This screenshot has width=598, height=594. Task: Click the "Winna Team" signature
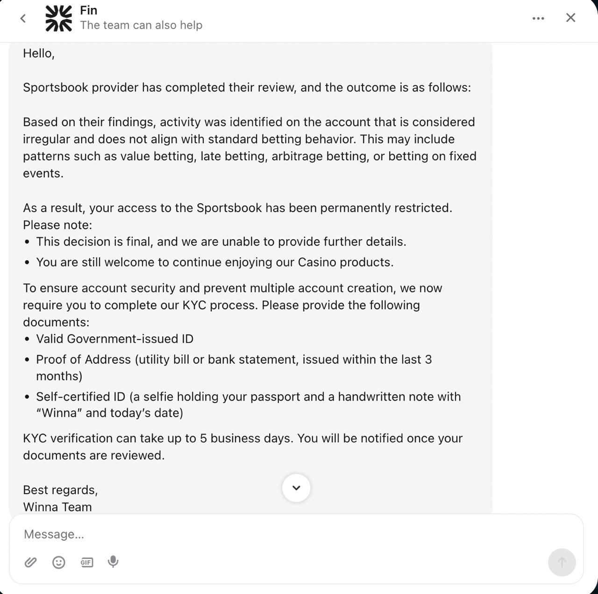pos(57,507)
